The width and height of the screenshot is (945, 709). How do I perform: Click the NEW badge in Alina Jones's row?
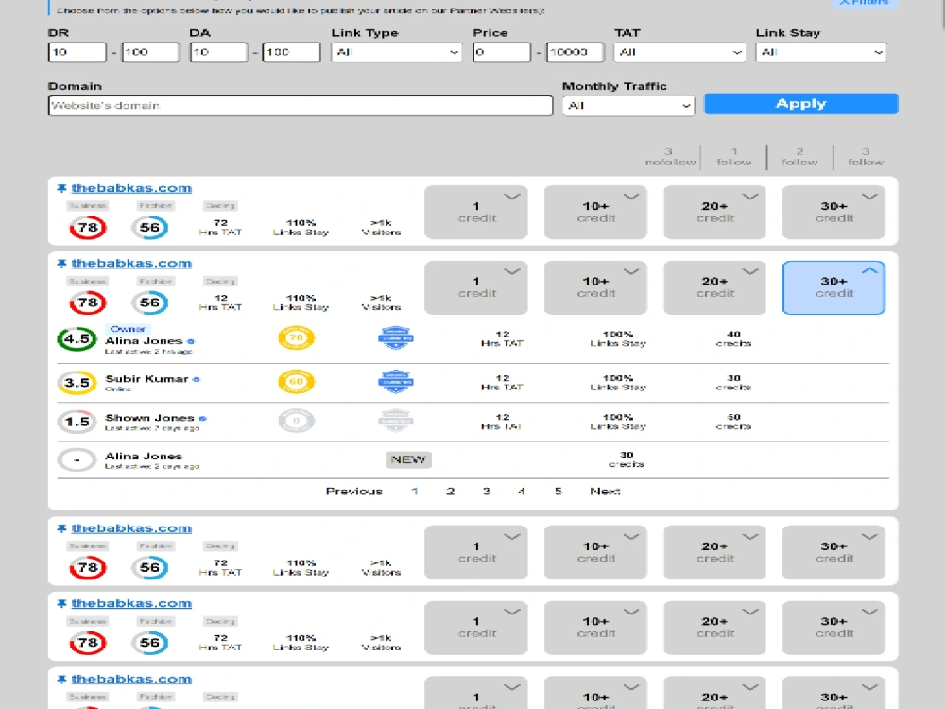pyautogui.click(x=408, y=459)
